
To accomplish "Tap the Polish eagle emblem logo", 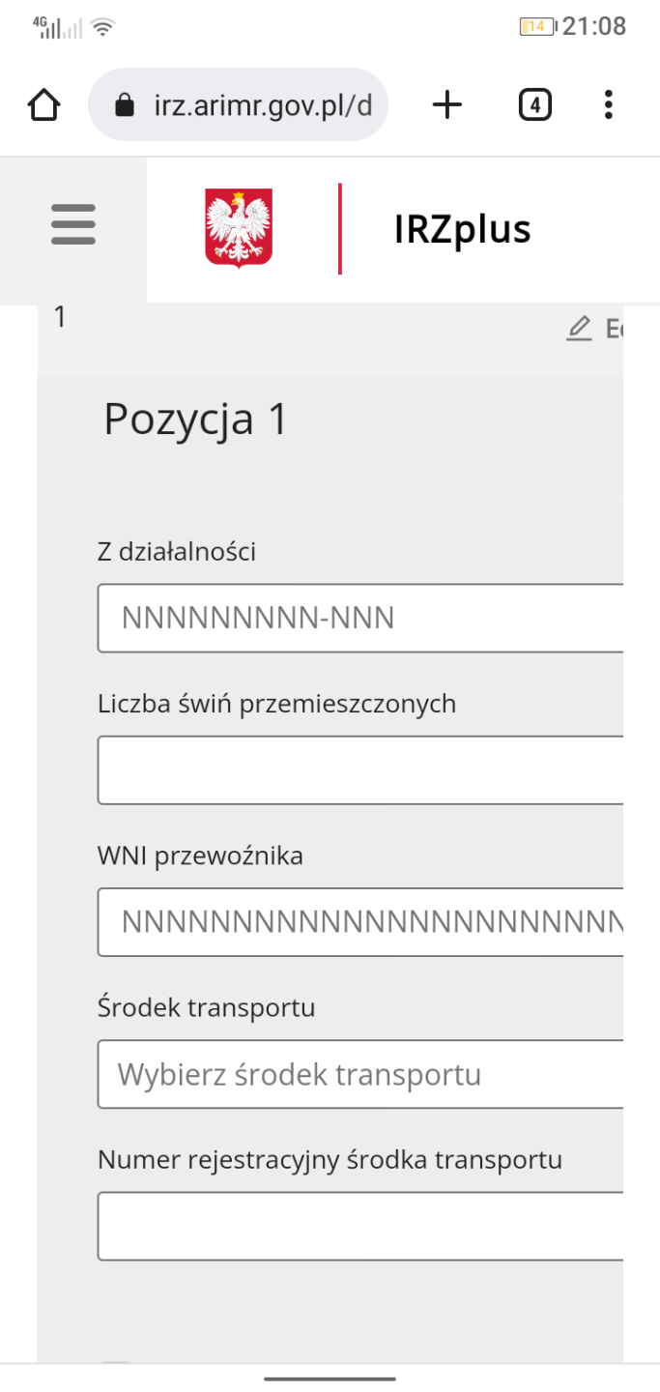I will click(239, 228).
